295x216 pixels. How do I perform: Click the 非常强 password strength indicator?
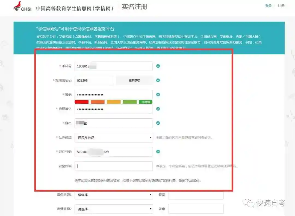point(145,102)
